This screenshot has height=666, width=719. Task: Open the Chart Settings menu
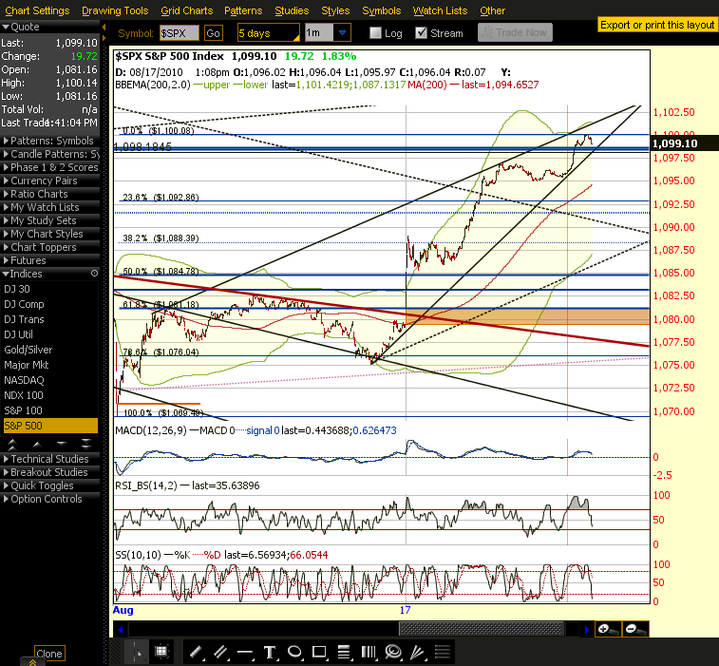coord(37,10)
